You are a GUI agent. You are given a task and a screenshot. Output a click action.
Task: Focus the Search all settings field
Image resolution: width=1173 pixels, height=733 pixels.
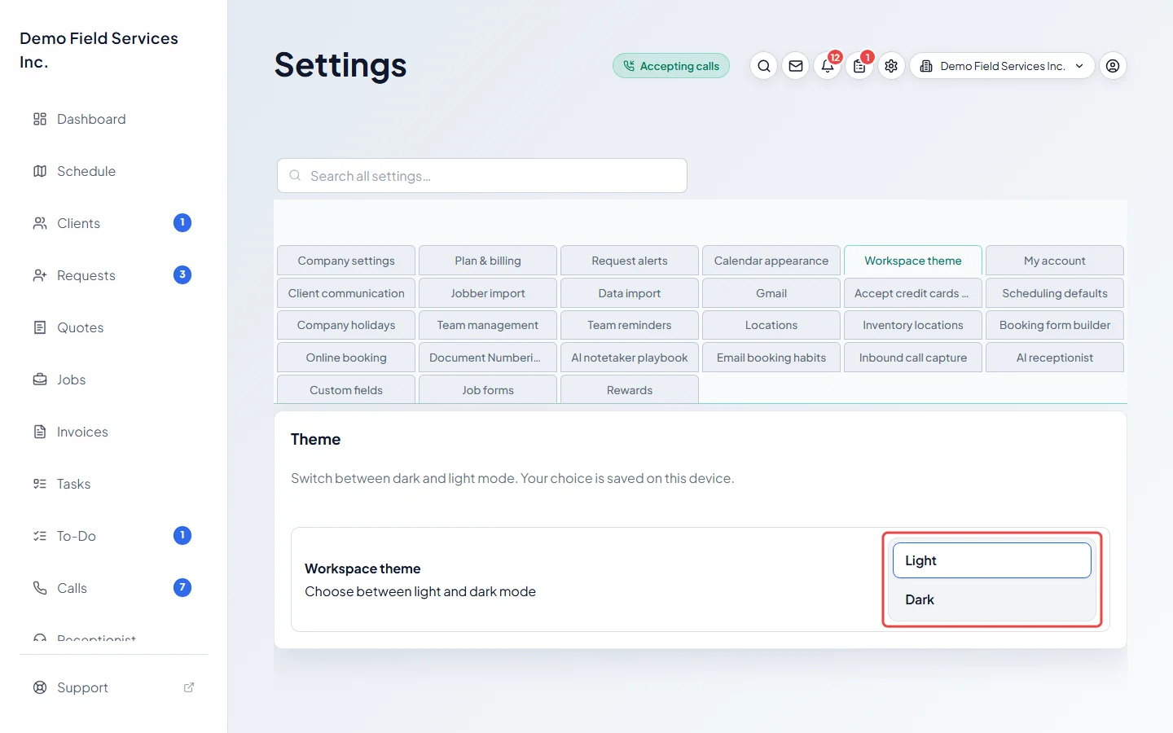pos(482,176)
